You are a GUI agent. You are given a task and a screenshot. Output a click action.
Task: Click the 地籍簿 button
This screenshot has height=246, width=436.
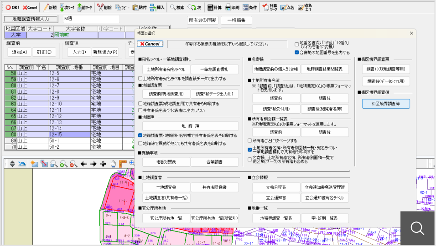(190, 126)
